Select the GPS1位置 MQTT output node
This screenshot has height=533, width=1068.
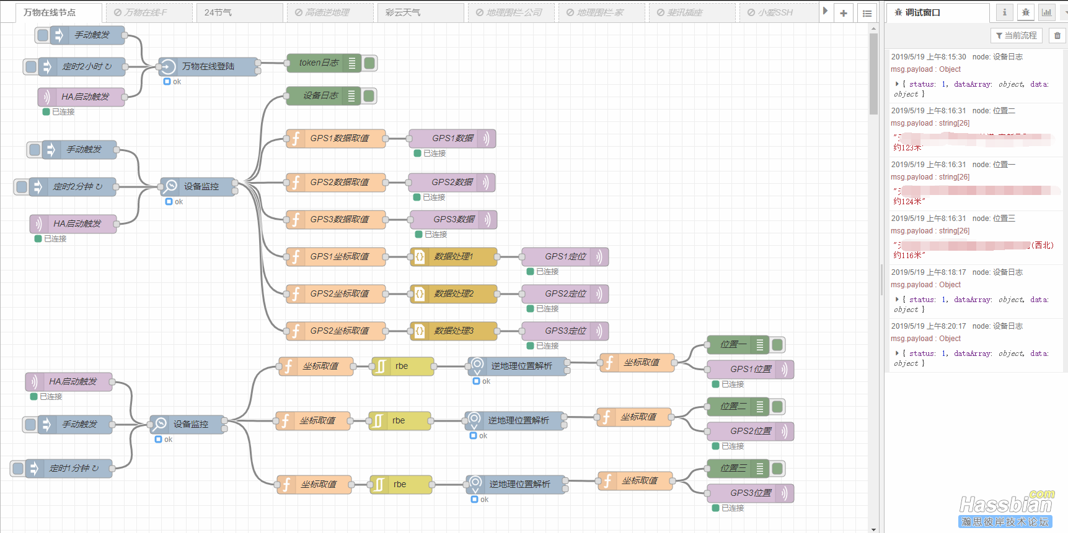751,369
